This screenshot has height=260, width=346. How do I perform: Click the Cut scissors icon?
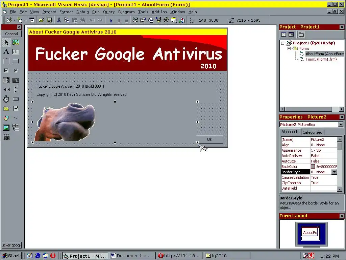59,20
